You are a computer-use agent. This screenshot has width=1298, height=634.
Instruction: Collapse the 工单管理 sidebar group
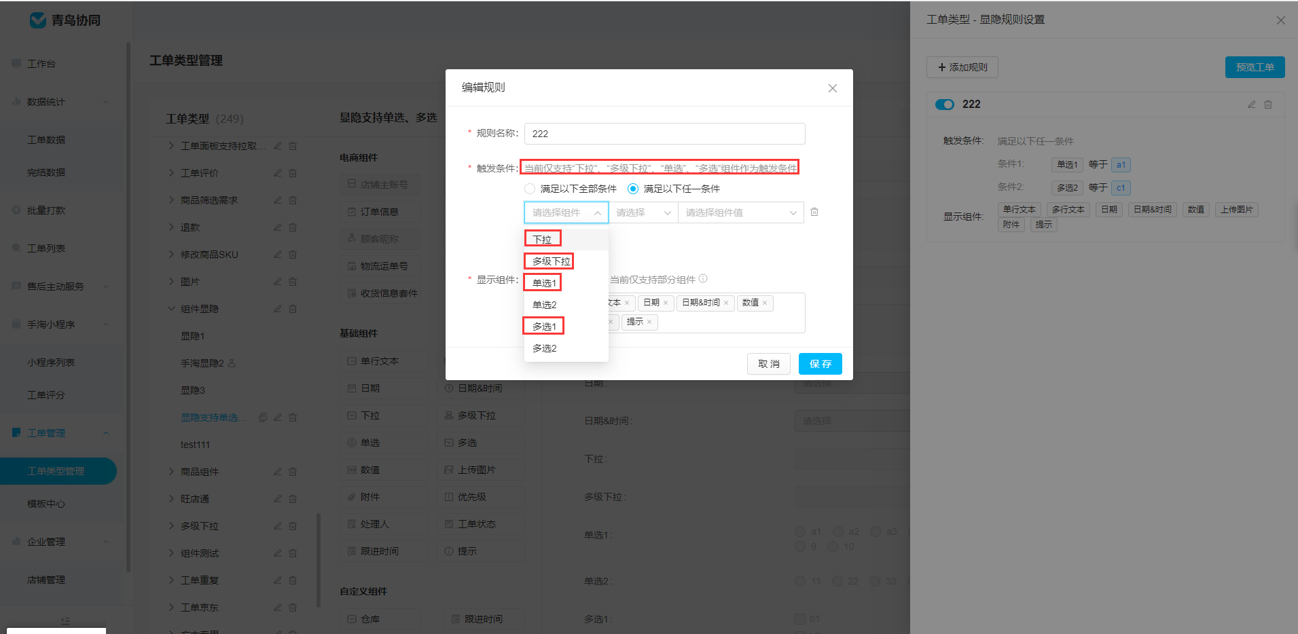pos(106,433)
